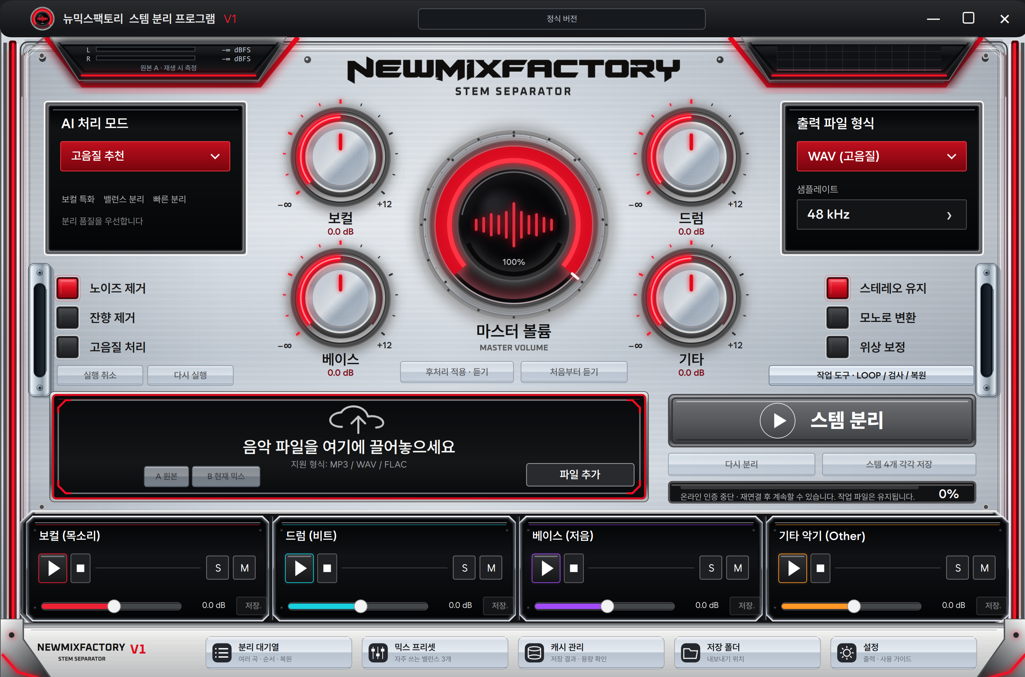Image resolution: width=1025 pixels, height=677 pixels.
Task: Click the cloud upload icon in drop zone
Action: (x=357, y=419)
